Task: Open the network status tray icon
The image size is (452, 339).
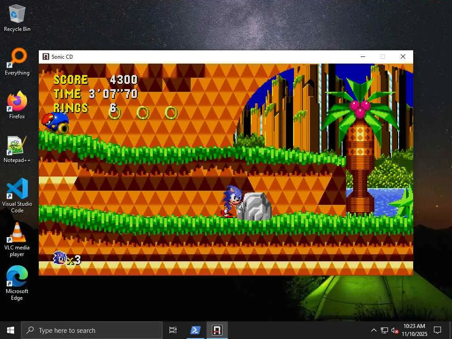Action: (384, 330)
